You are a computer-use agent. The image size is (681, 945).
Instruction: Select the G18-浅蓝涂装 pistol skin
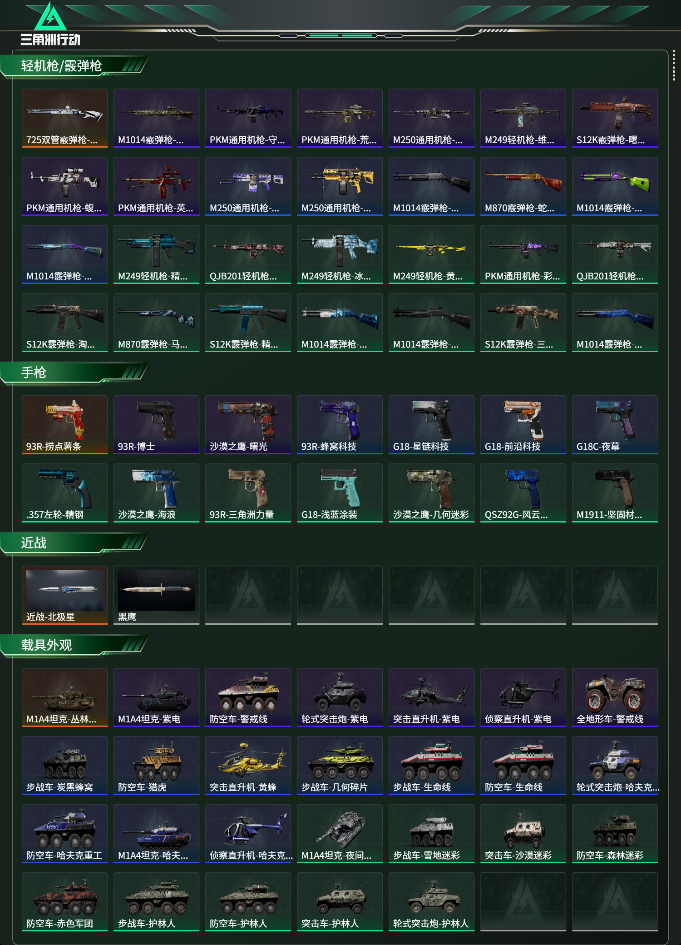coord(340,493)
